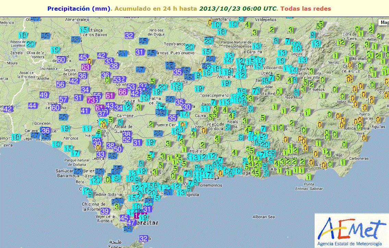Click the green 1 marker near Punta Entinas-Sabinar
The width and height of the screenshot is (389, 248).
pos(308,177)
